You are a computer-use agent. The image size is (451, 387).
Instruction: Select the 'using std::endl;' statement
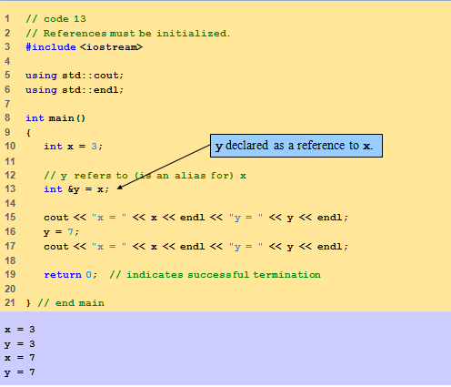coord(75,90)
